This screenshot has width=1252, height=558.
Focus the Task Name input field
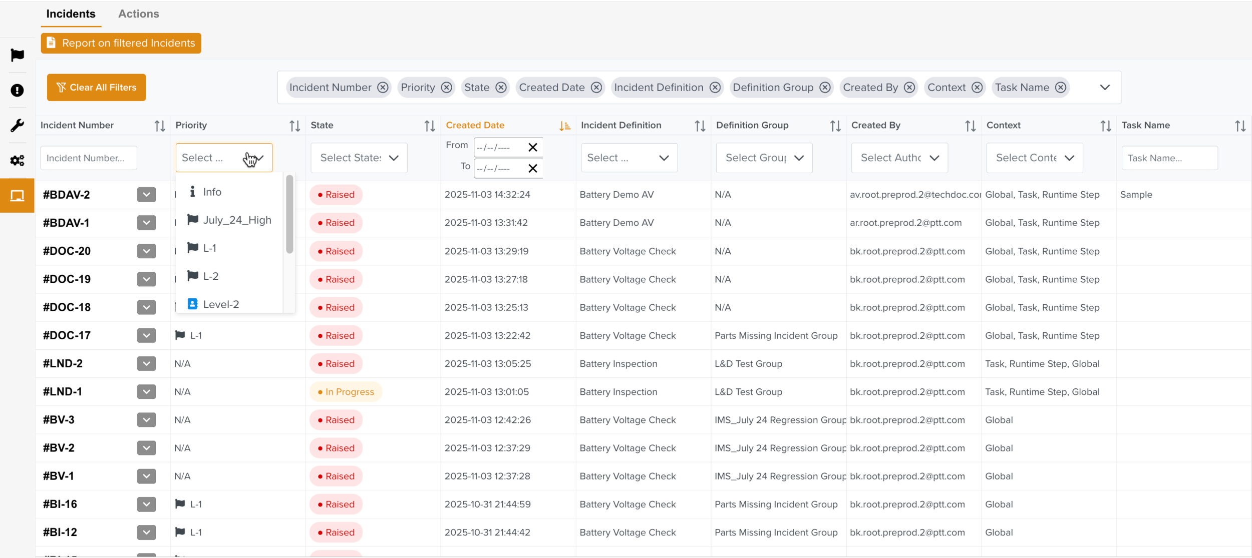1169,158
